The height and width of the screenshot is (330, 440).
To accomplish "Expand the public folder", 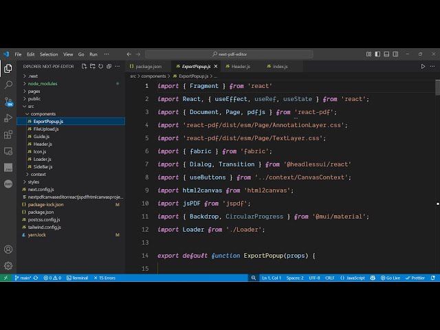I will 71,99.
